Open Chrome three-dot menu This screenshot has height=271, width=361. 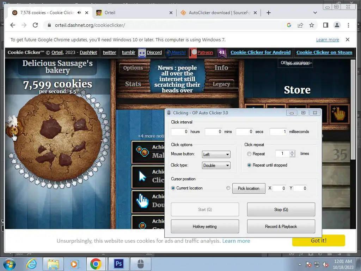(348, 25)
